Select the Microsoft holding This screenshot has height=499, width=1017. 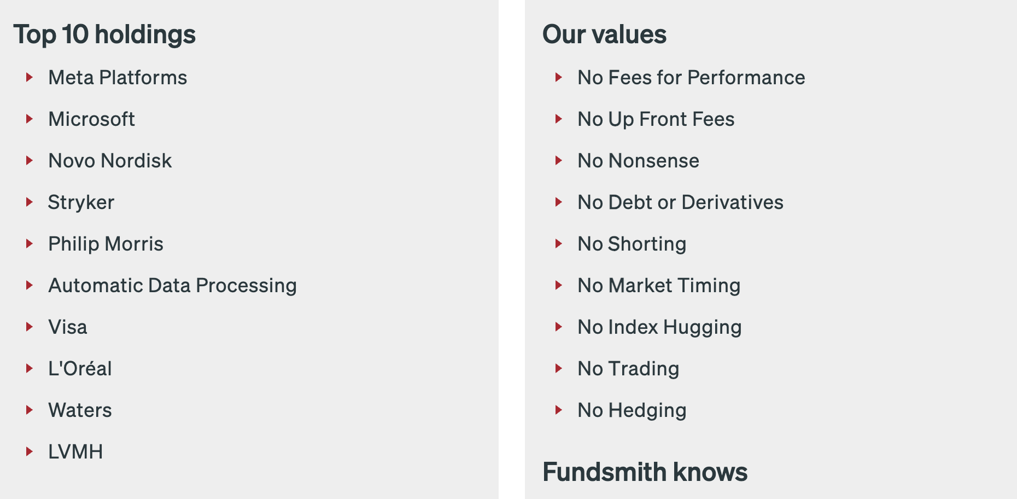(91, 119)
